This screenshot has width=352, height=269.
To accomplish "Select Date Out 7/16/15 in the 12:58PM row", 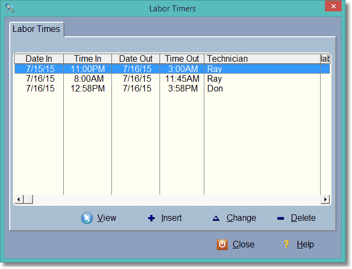I will pyautogui.click(x=137, y=88).
